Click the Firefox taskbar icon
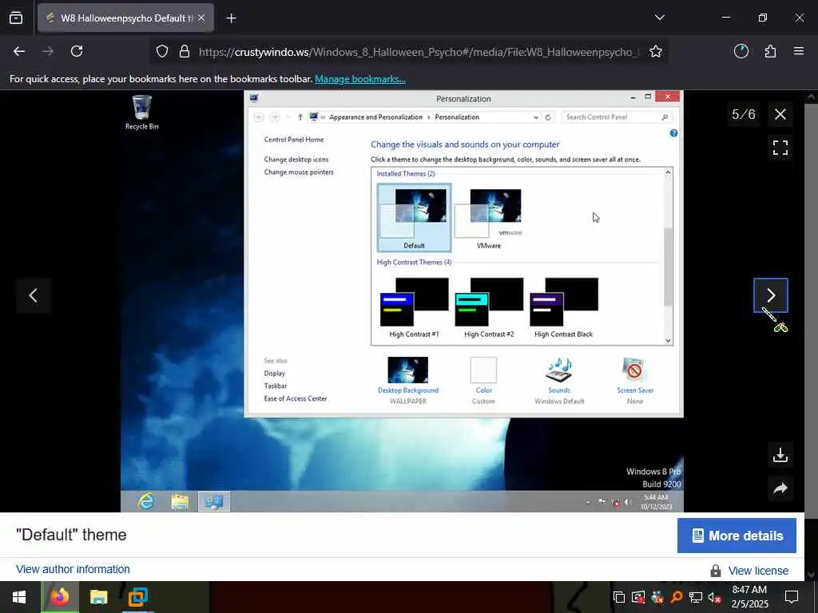This screenshot has height=613, width=818. point(59,597)
